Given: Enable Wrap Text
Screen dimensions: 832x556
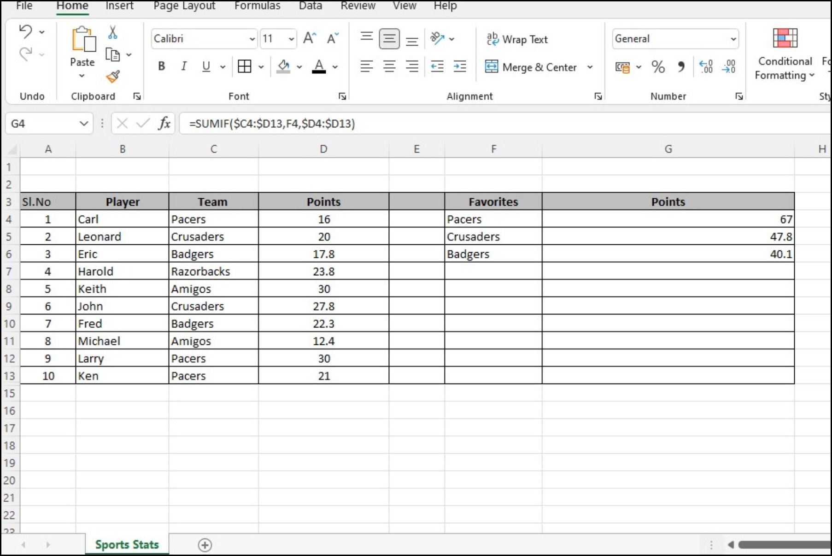Looking at the screenshot, I should click(517, 39).
